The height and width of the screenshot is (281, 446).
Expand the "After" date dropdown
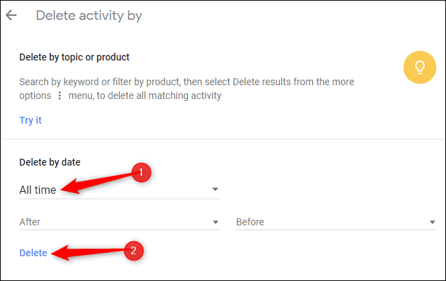(x=117, y=223)
